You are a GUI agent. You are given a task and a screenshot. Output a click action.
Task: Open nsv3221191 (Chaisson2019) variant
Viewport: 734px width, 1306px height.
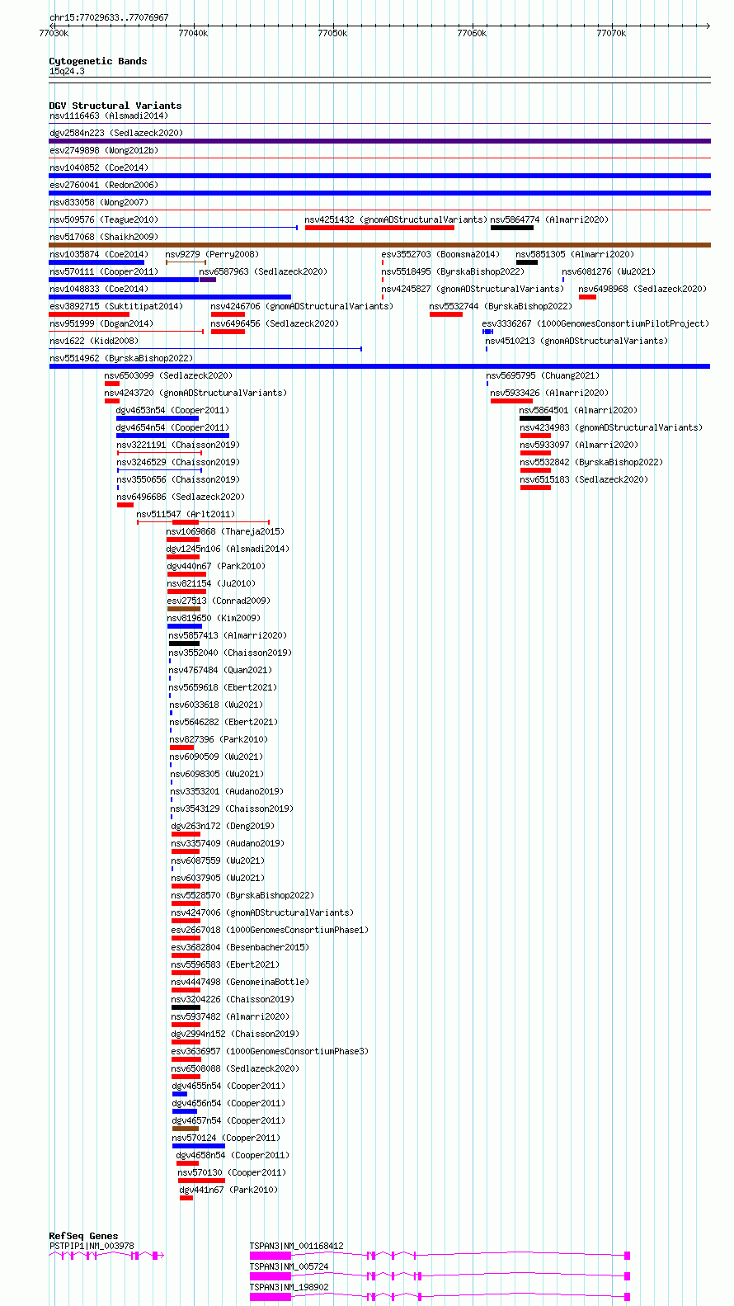[178, 445]
